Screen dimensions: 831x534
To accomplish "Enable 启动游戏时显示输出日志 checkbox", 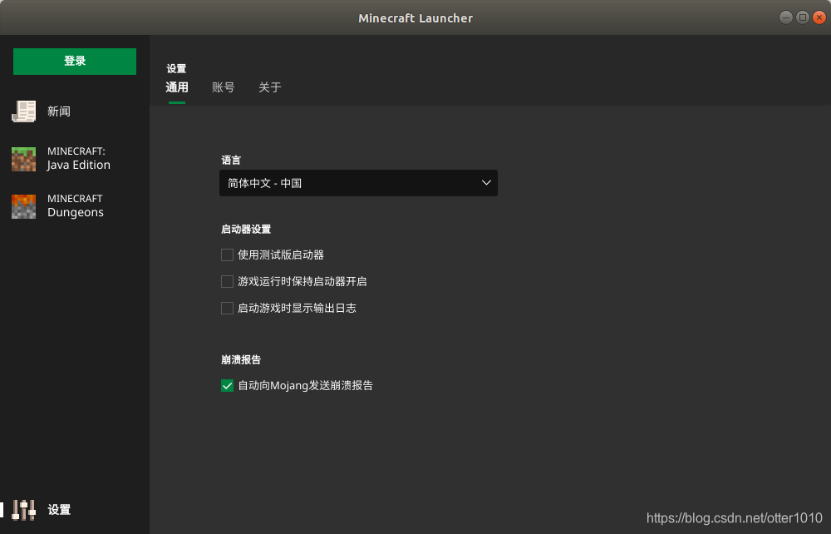I will (x=227, y=308).
